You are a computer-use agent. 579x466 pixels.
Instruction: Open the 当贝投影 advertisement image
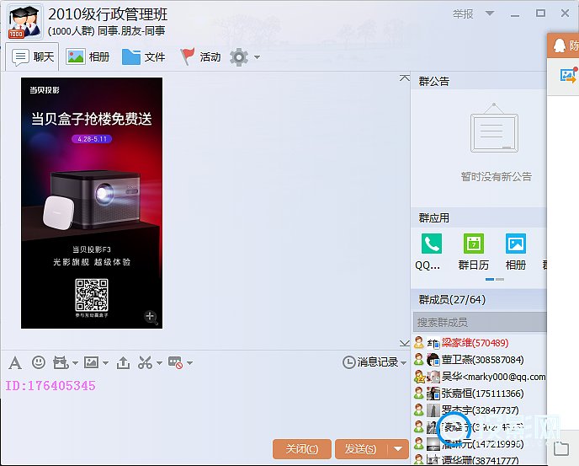pyautogui.click(x=92, y=203)
